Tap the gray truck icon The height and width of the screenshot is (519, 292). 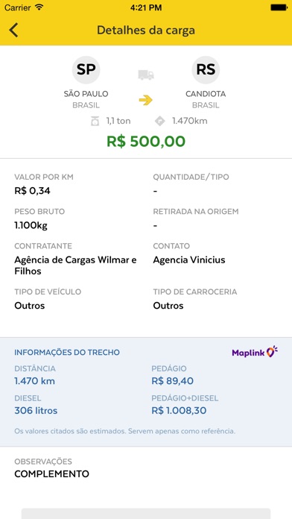pyautogui.click(x=146, y=75)
